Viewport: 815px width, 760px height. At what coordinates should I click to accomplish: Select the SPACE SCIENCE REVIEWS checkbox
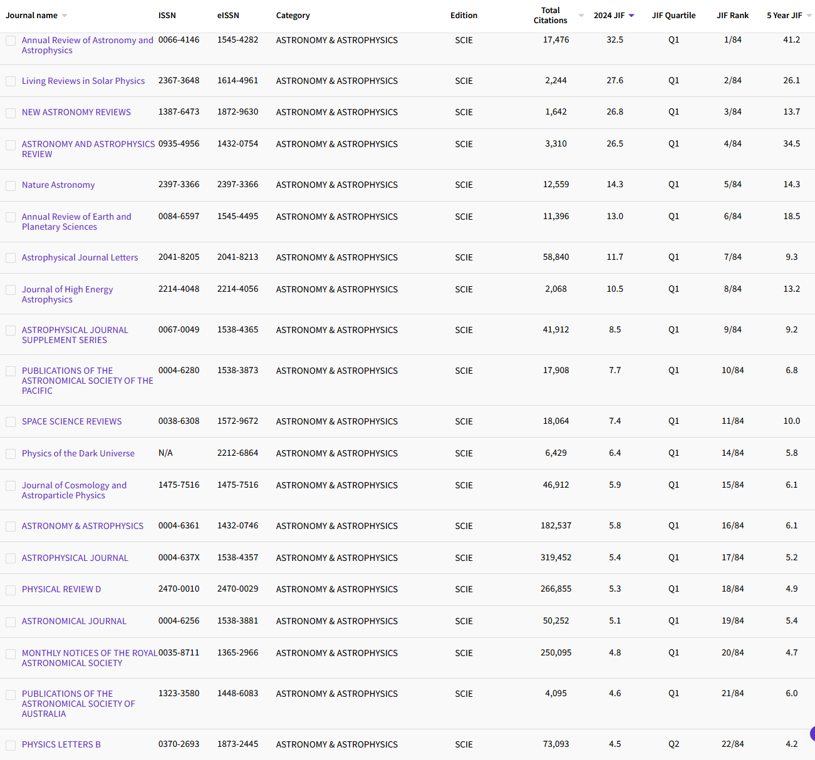pyautogui.click(x=11, y=422)
